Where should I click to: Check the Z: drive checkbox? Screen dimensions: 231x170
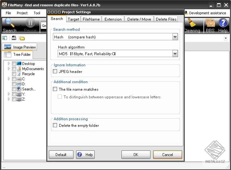tap(14, 99)
